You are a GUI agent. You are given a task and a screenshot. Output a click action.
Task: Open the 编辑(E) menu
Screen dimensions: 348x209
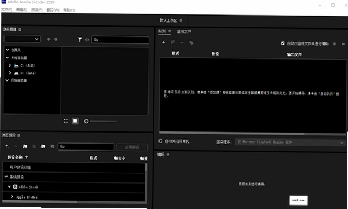21,10
